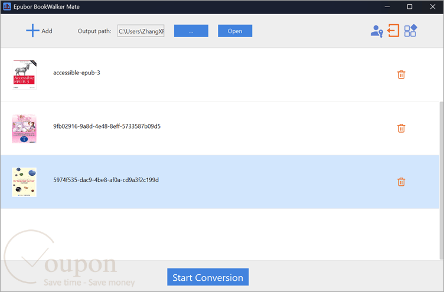Delete accessible-epub-3 with its trash icon
This screenshot has height=292, width=444.
point(401,75)
